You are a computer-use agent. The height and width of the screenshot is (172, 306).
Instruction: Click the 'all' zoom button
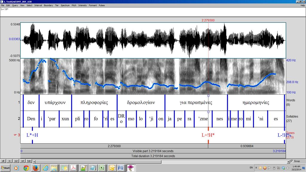pyautogui.click(x=3, y=161)
